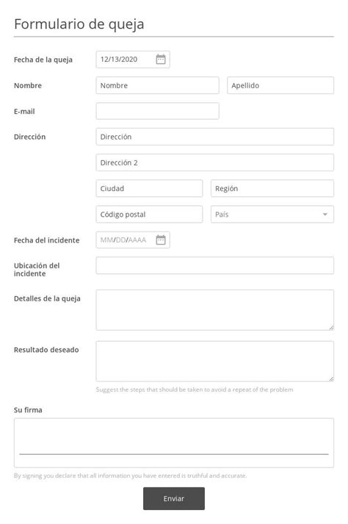Select the Dirección 2 field

pos(214,162)
